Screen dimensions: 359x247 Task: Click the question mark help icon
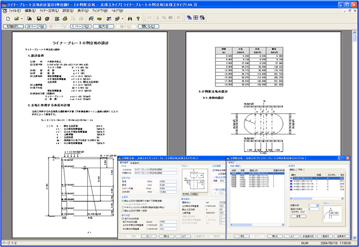137,18
